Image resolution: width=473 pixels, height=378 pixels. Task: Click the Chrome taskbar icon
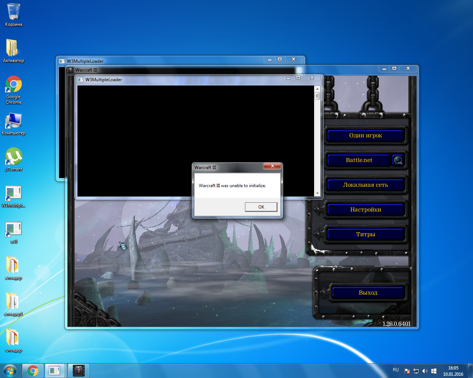[33, 371]
